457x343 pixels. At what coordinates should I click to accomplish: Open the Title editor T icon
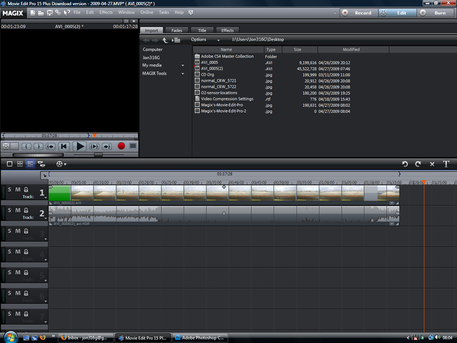pyautogui.click(x=446, y=164)
